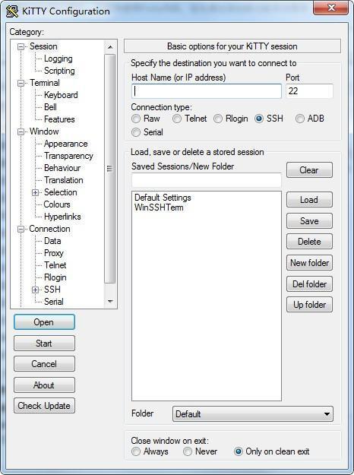Select the WinSSHTerm saved session

(x=159, y=207)
